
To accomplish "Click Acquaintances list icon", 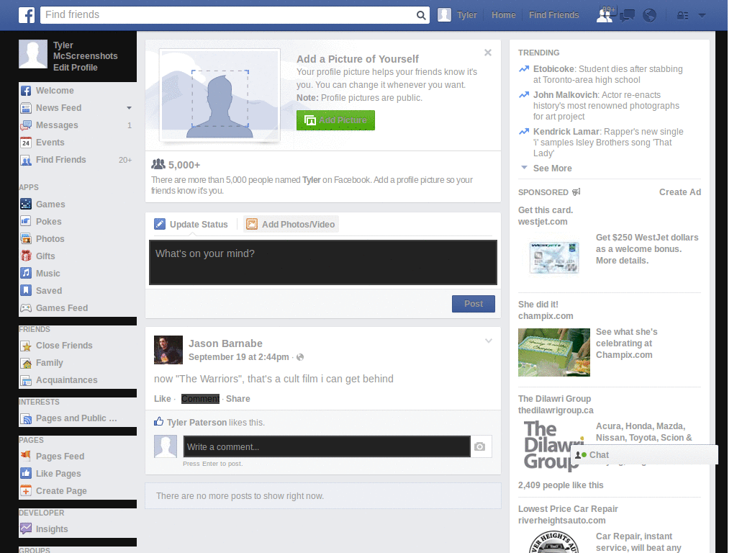I will click(x=26, y=380).
